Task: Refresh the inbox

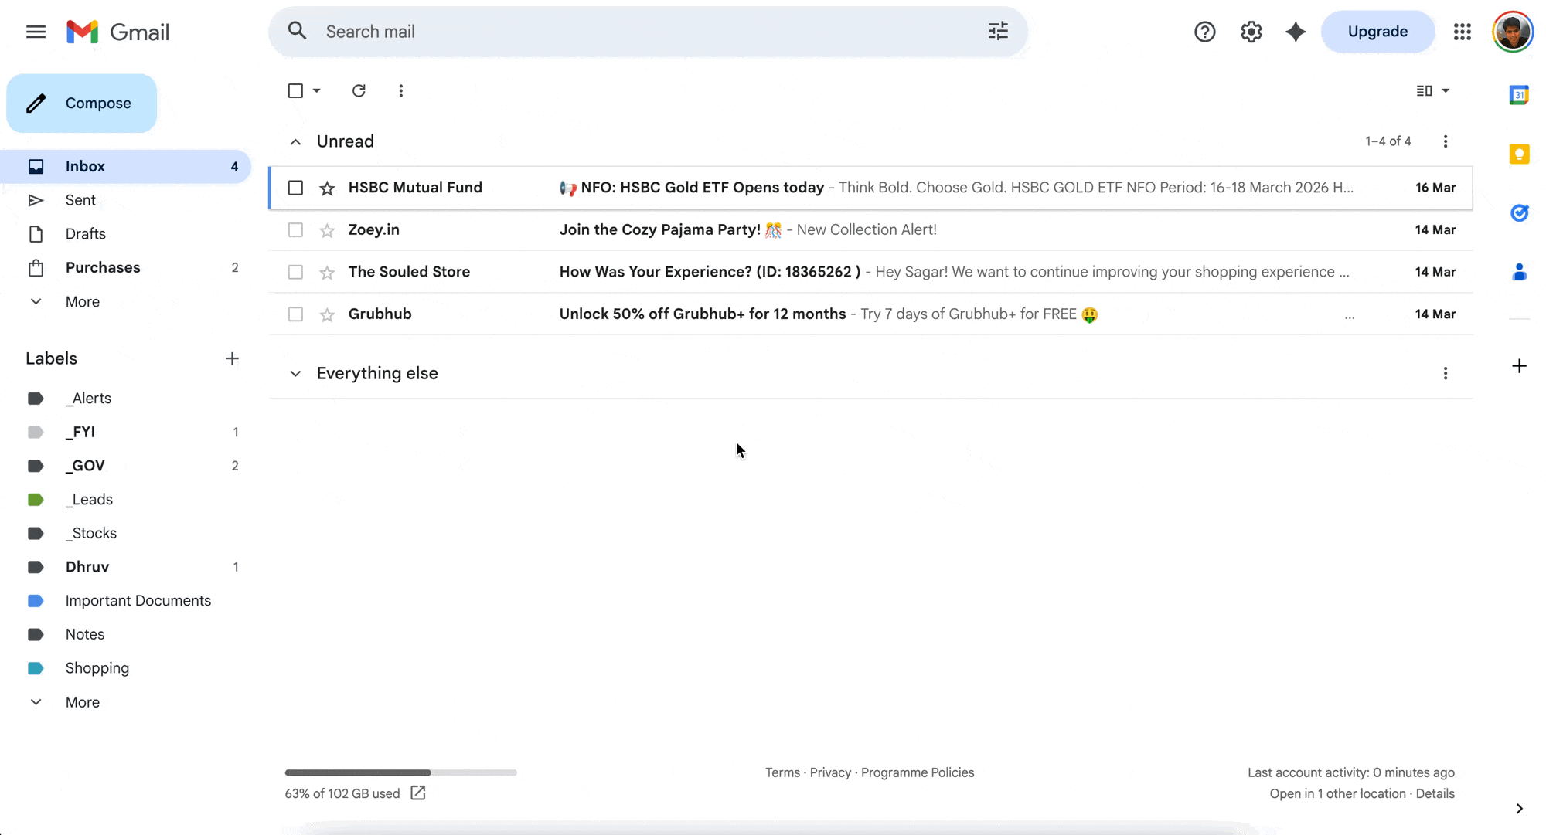Action: pyautogui.click(x=359, y=90)
